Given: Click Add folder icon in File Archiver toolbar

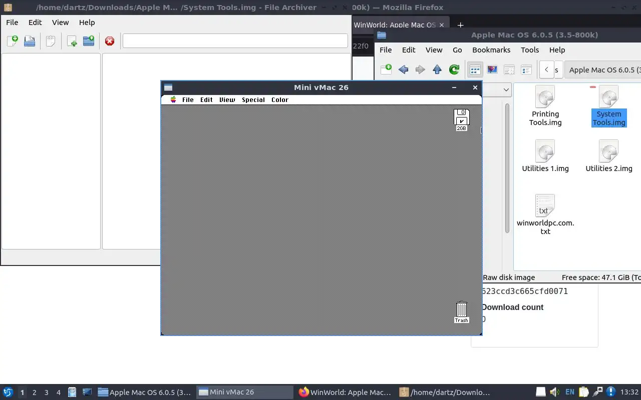Looking at the screenshot, I should coord(89,41).
